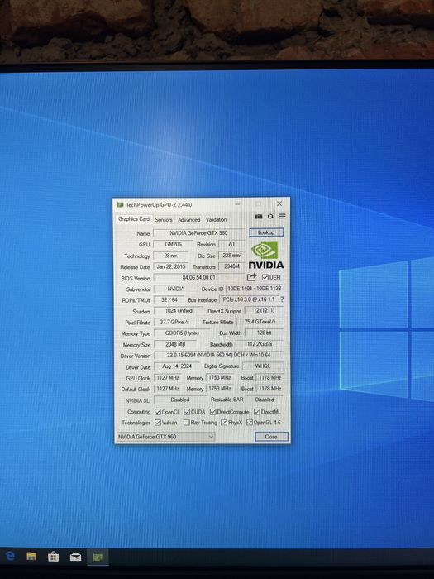Click the GPU Clock row Boost 1178 MHz
This screenshot has height=579, width=434.
click(x=269, y=377)
